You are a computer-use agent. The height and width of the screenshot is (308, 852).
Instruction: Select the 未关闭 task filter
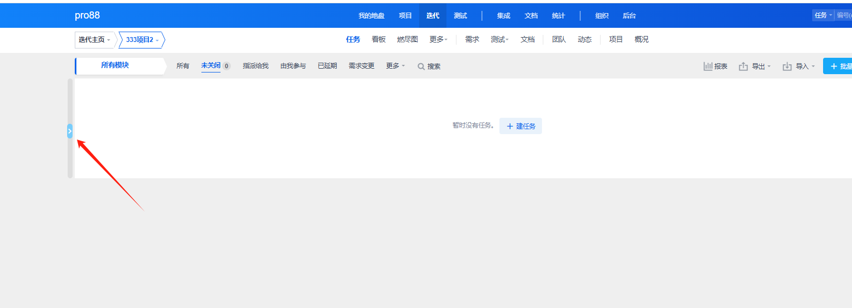pyautogui.click(x=216, y=66)
